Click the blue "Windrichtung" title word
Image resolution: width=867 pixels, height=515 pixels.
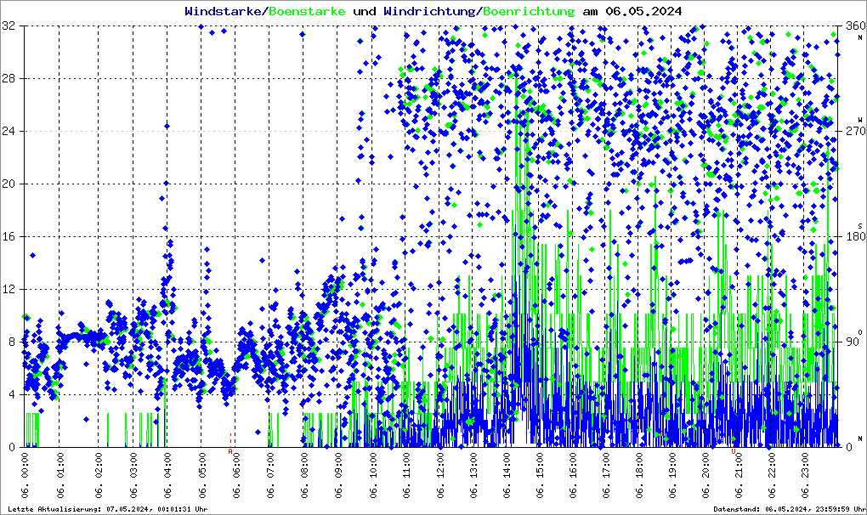428,11
